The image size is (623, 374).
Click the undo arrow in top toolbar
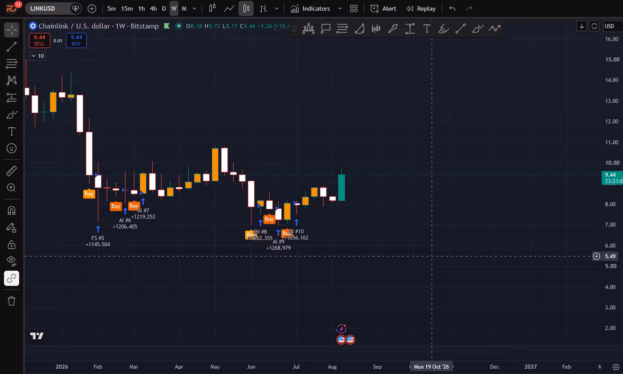pos(452,8)
